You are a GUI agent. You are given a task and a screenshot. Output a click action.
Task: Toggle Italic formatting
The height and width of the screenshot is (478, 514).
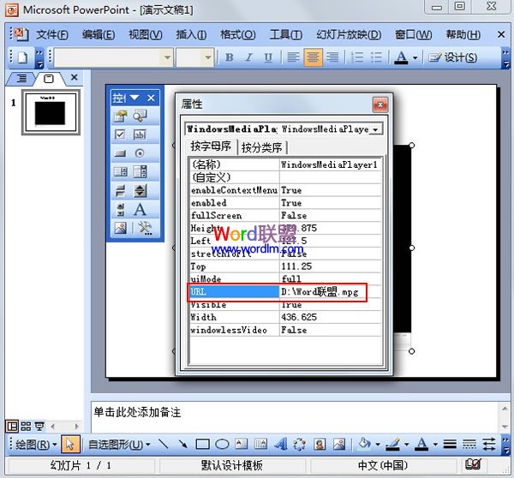(x=248, y=57)
